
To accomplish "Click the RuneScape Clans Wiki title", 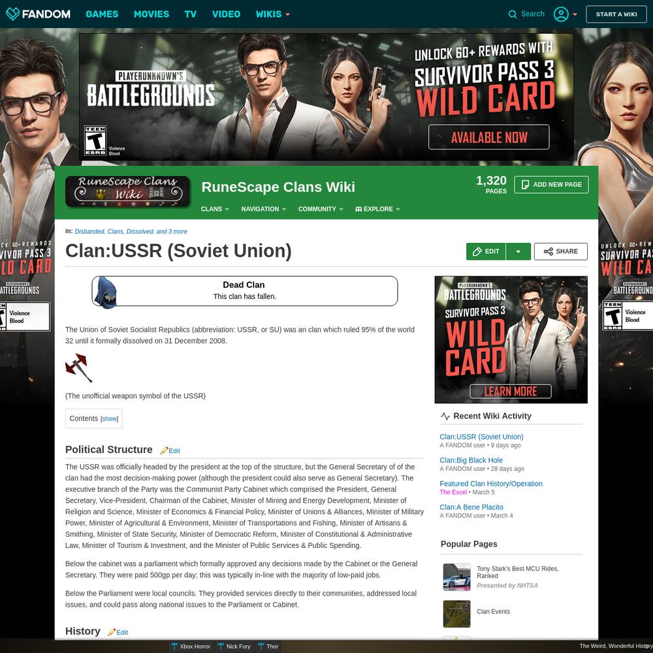I will (x=278, y=187).
